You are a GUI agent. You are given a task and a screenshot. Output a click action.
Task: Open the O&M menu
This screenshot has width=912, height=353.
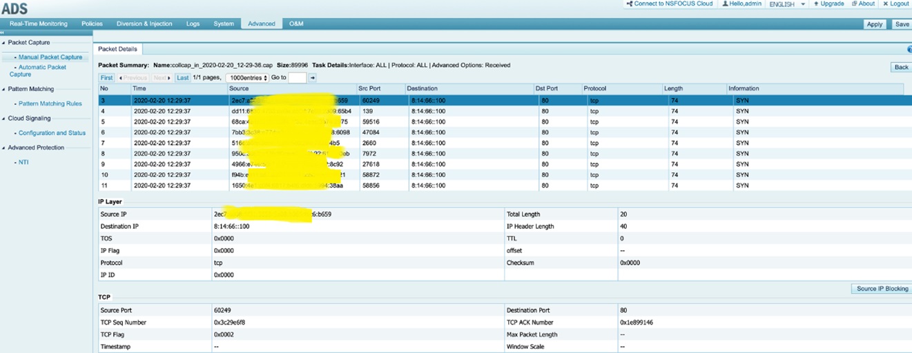point(296,23)
